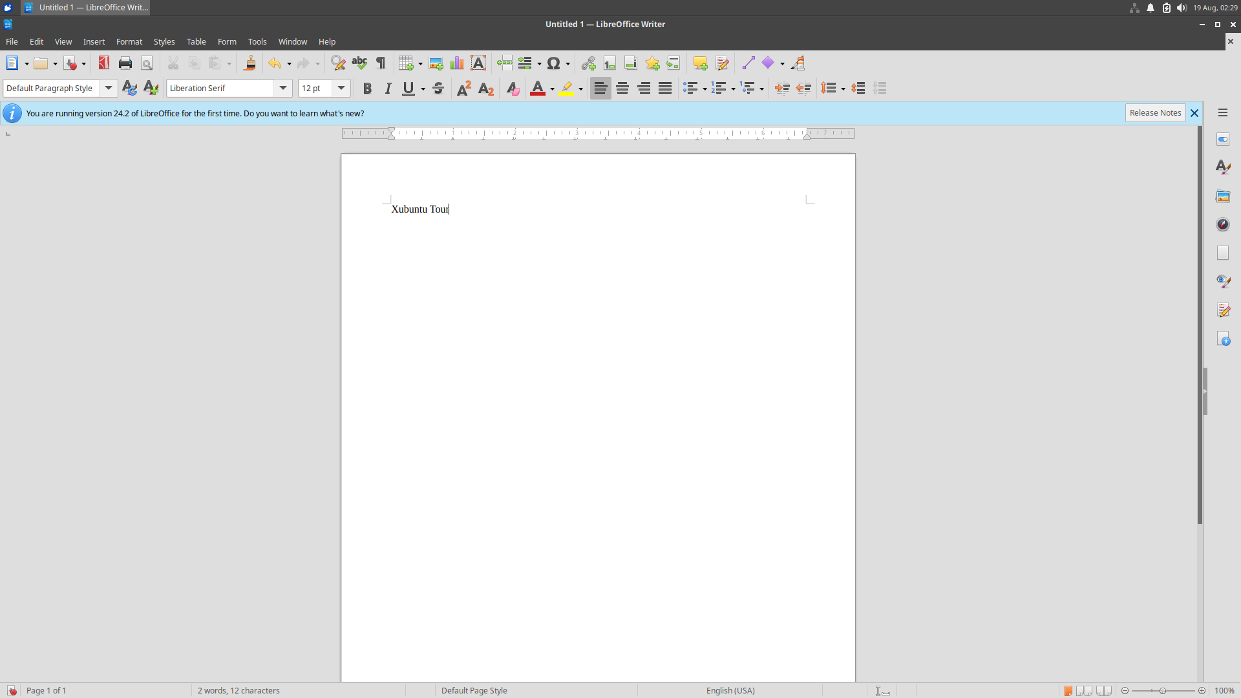
Task: Click the Release Notes button
Action: [1155, 112]
